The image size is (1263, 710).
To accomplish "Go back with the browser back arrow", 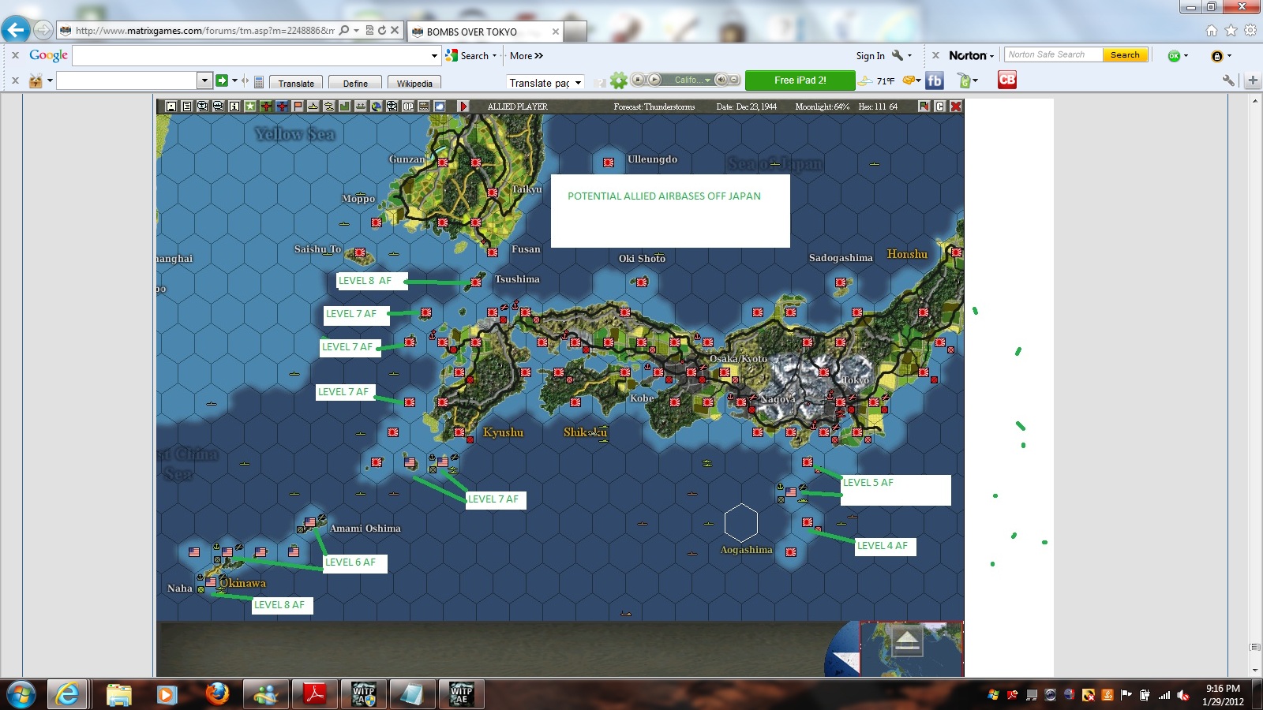I will click(16, 30).
